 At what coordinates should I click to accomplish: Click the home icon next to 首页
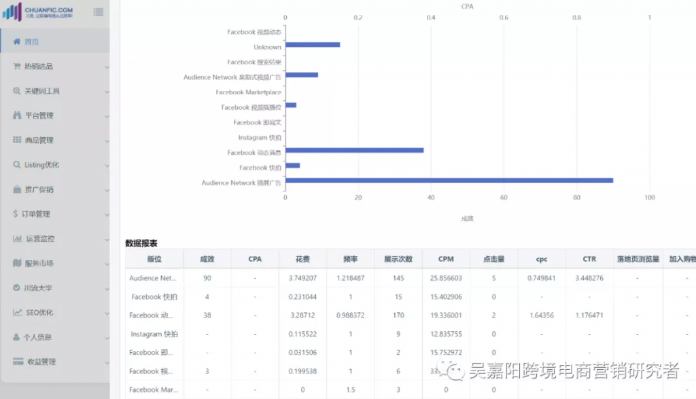(17, 41)
